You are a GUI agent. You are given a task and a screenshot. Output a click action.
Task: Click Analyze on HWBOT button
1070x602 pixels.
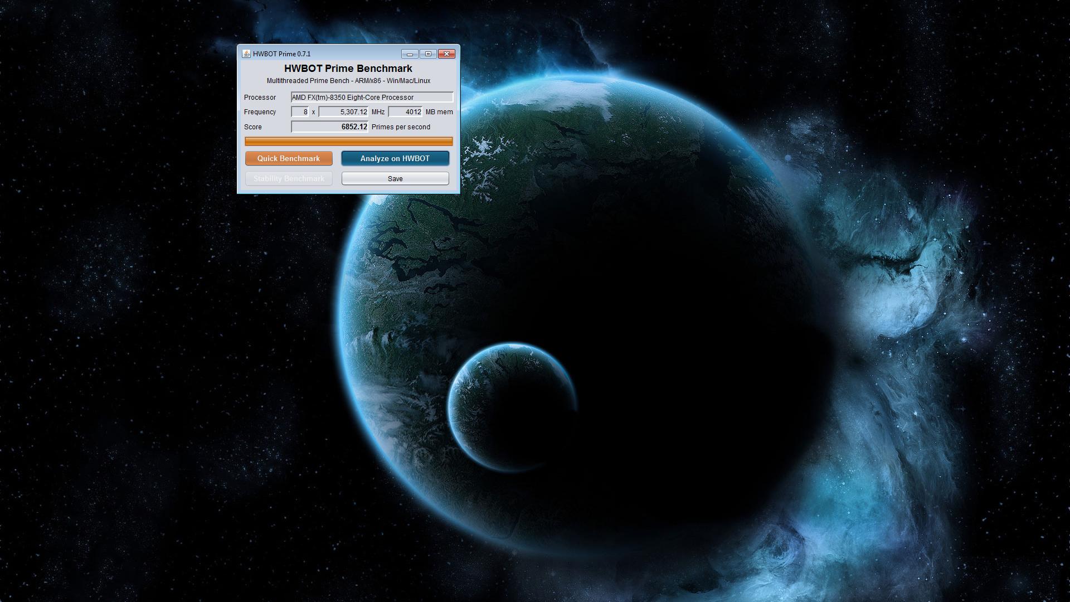pos(395,158)
